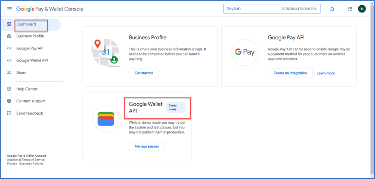Follow the Learn more link

325,73
